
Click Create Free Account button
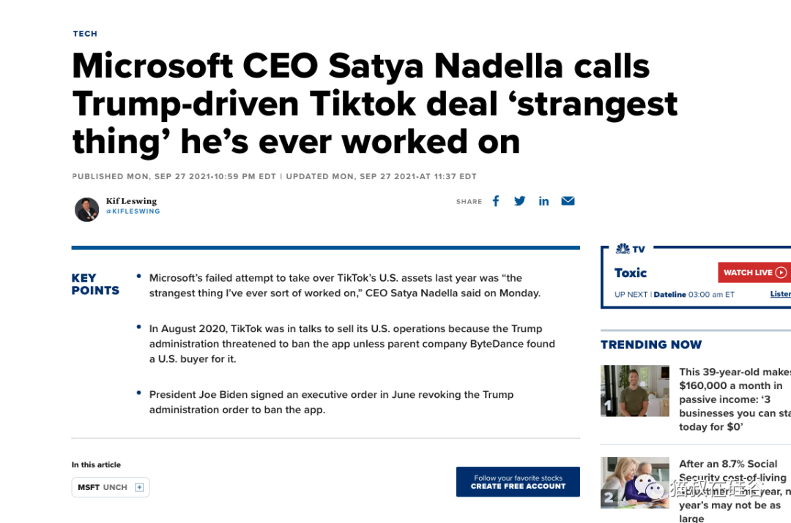(518, 482)
